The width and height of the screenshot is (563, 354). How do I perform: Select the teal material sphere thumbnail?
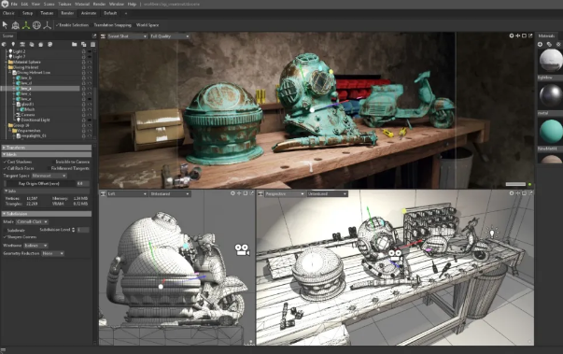click(x=551, y=132)
